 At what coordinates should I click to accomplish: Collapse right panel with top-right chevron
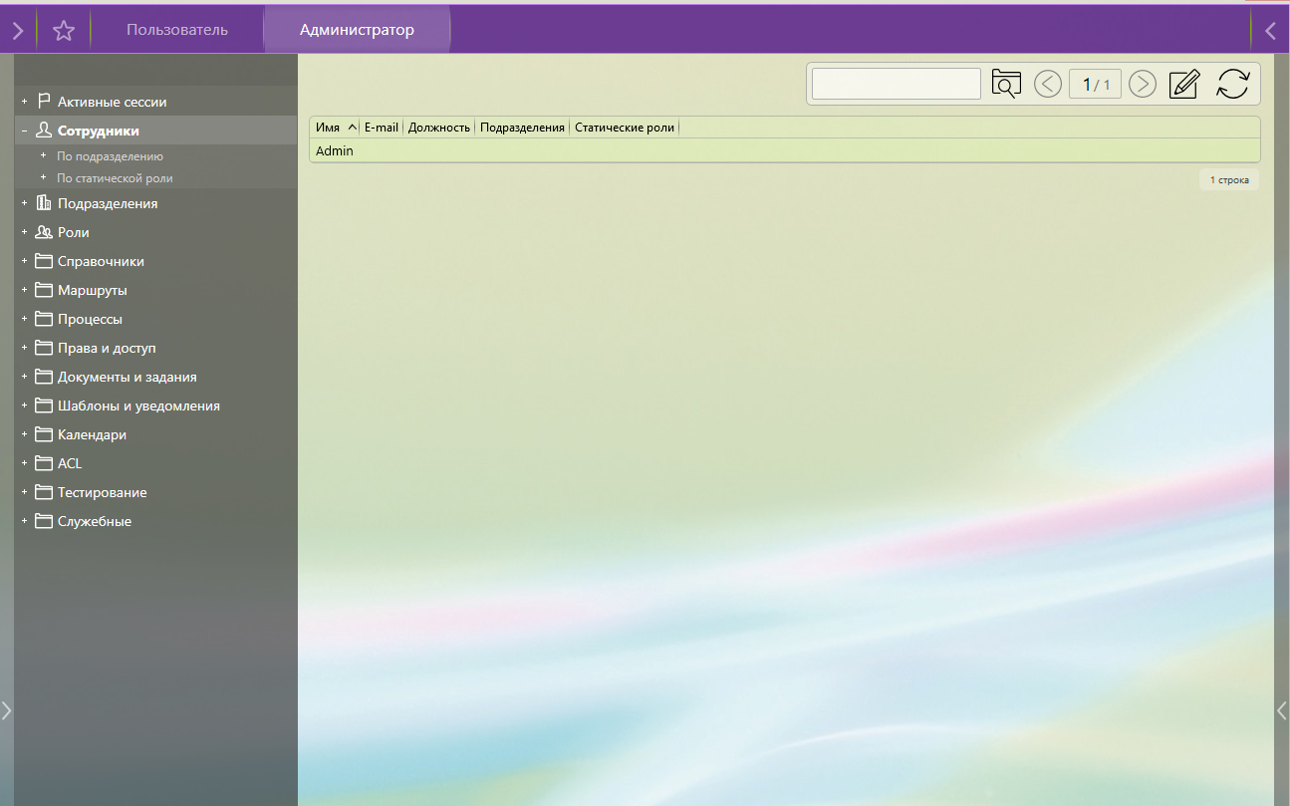point(1270,31)
